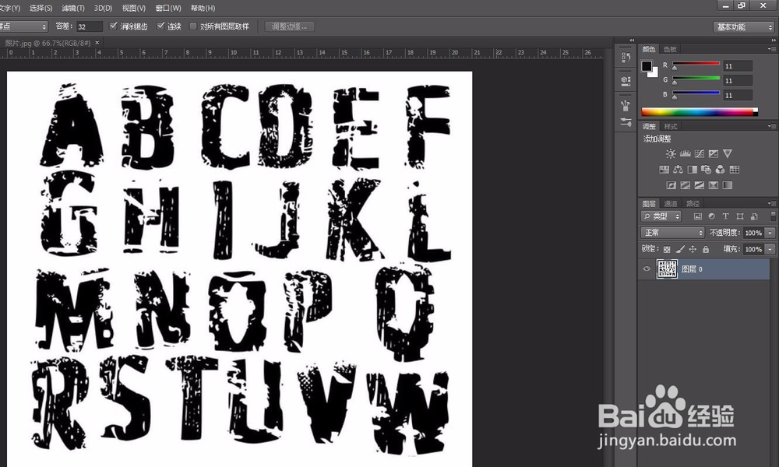Add a Curves adjustment
This screenshot has width=779, height=467.
click(x=700, y=153)
